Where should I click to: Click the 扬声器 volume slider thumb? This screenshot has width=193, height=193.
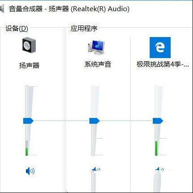28,121
